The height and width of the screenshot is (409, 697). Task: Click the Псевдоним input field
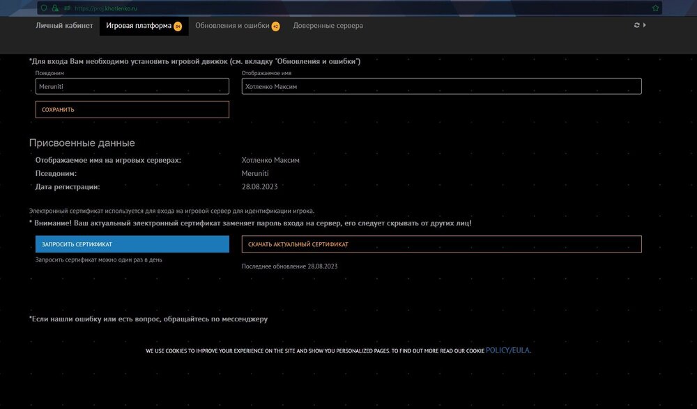pos(132,86)
